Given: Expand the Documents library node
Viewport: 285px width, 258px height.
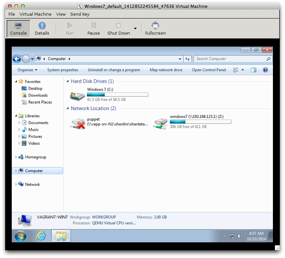Looking at the screenshot, I should pos(19,123).
